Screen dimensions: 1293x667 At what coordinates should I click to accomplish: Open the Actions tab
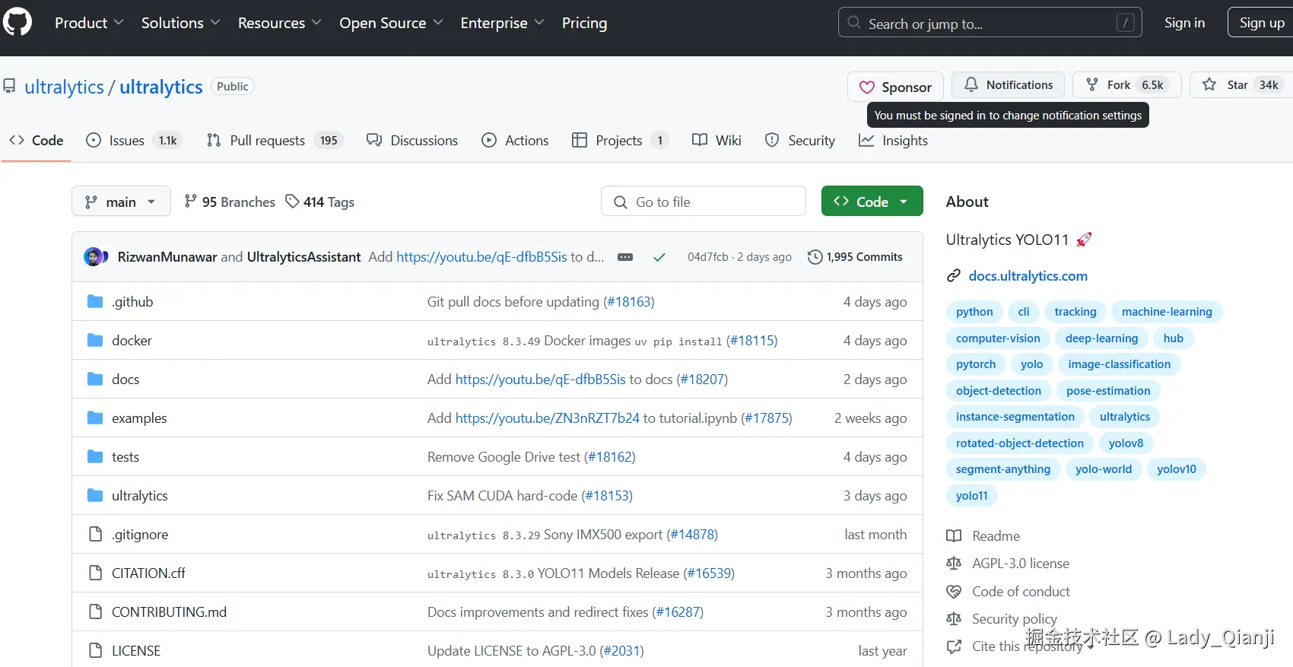tap(515, 141)
